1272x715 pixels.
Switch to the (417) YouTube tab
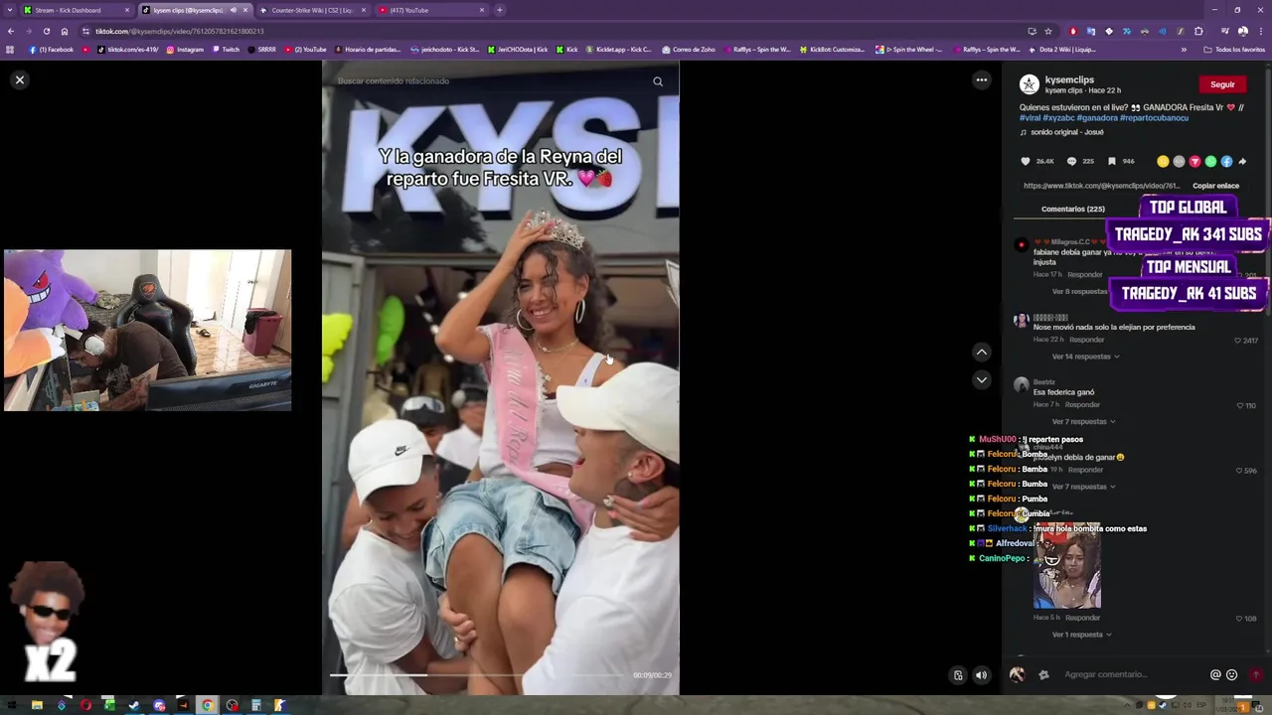coord(431,10)
